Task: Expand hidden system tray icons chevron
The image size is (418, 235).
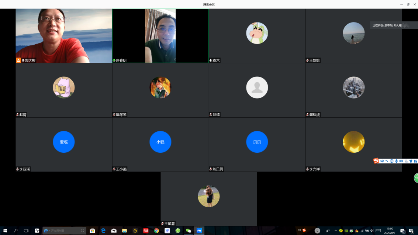Action: click(x=335, y=231)
